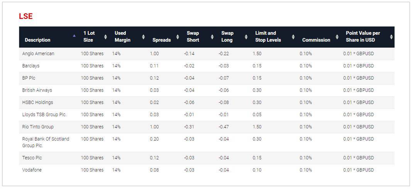Click the LSE section heading
414x191 pixels.
click(25, 16)
